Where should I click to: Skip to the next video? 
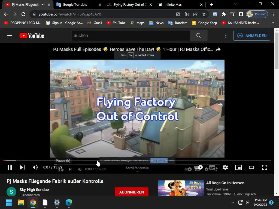tap(22, 167)
